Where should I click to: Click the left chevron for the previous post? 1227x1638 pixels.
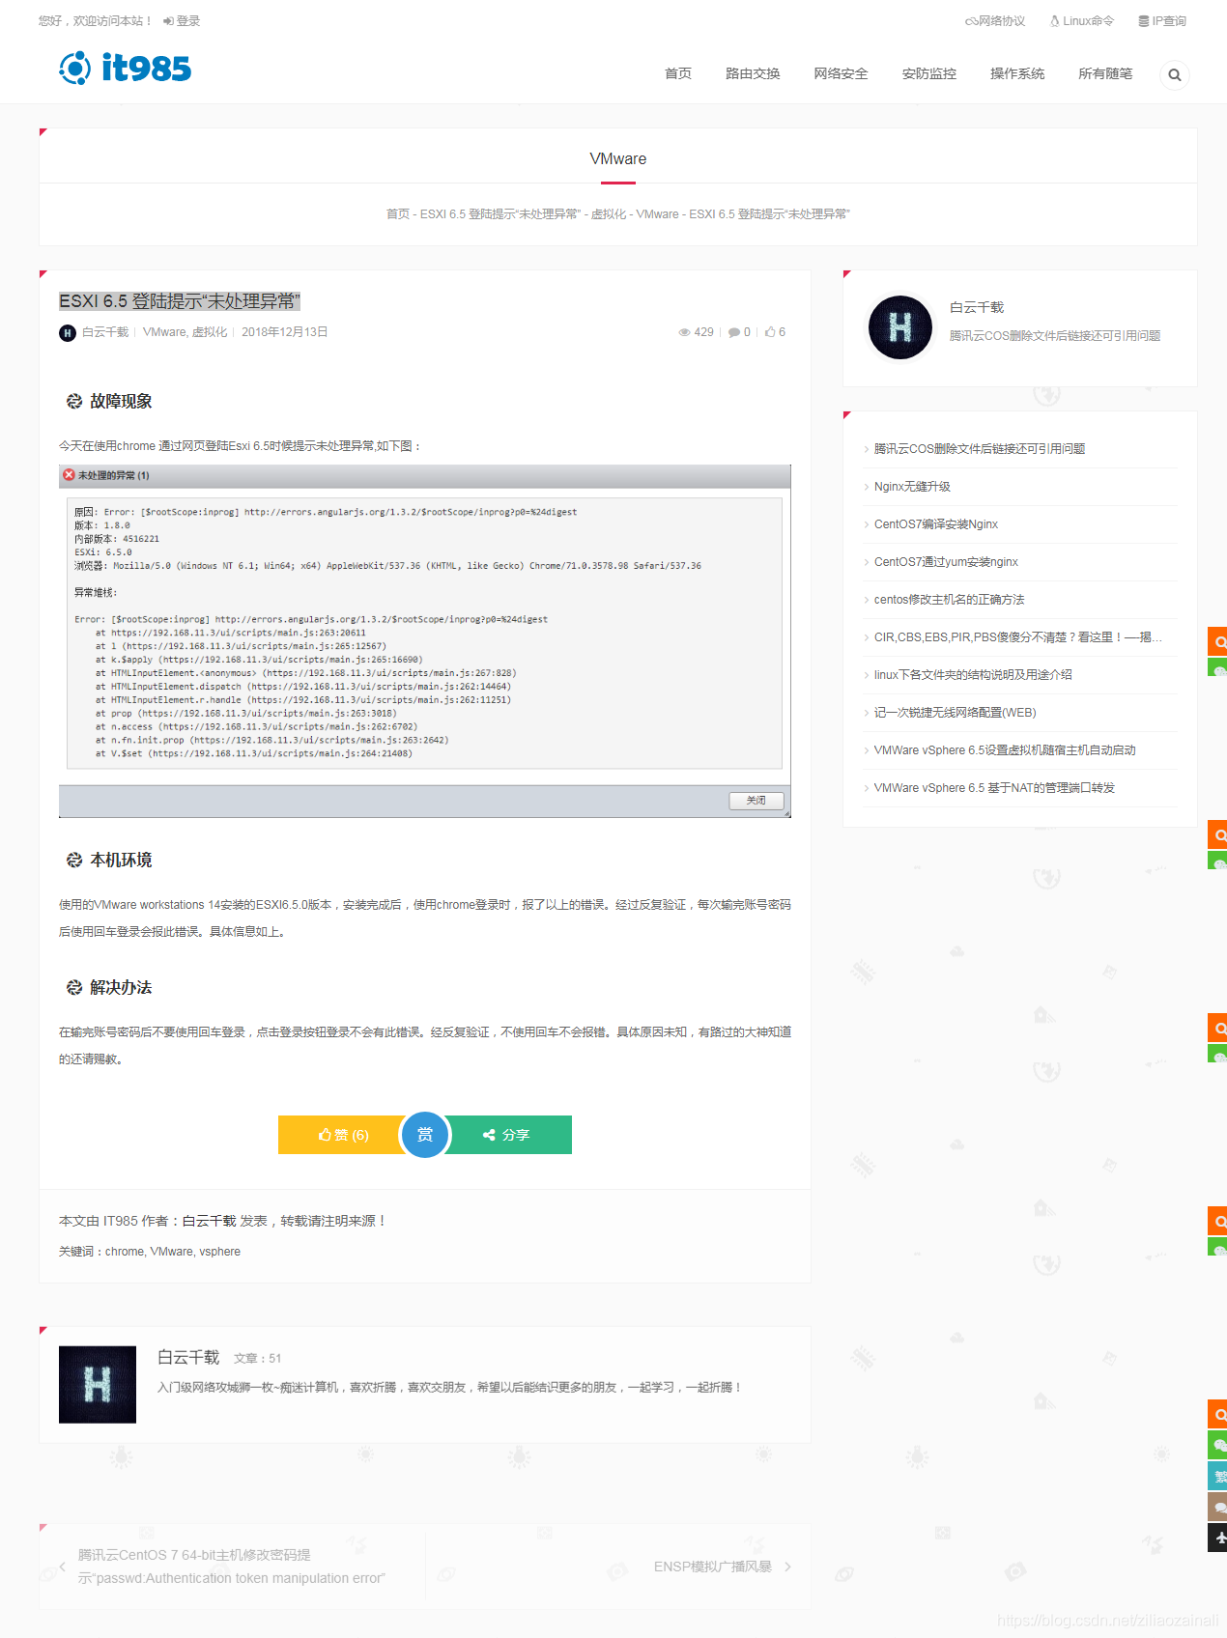click(x=63, y=1567)
